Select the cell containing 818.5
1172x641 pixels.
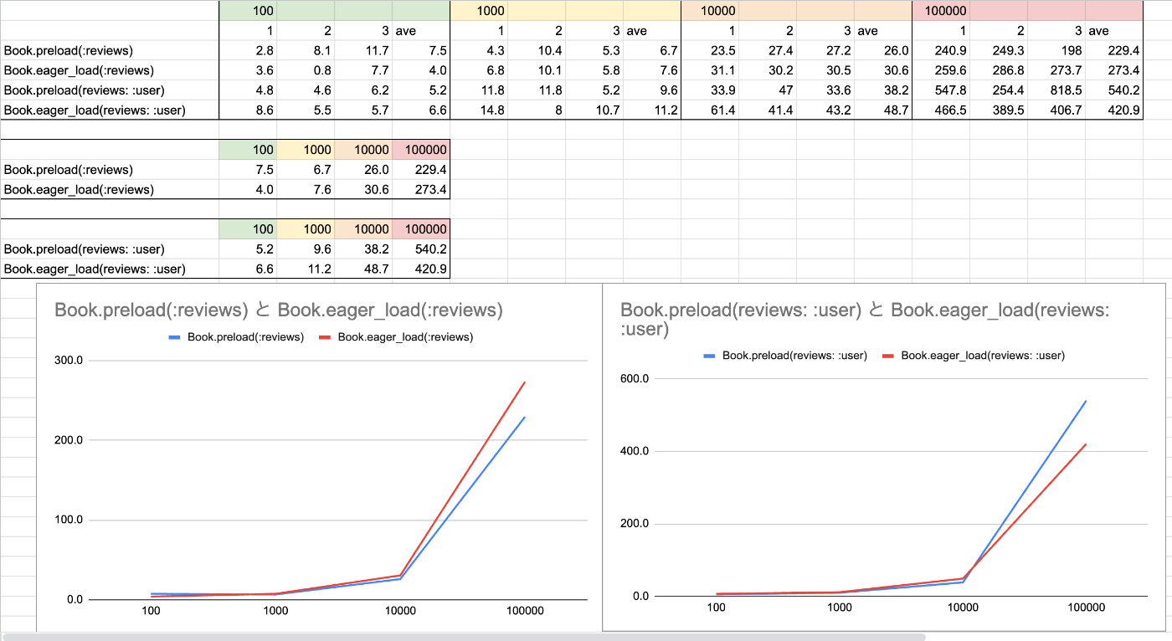click(1056, 90)
